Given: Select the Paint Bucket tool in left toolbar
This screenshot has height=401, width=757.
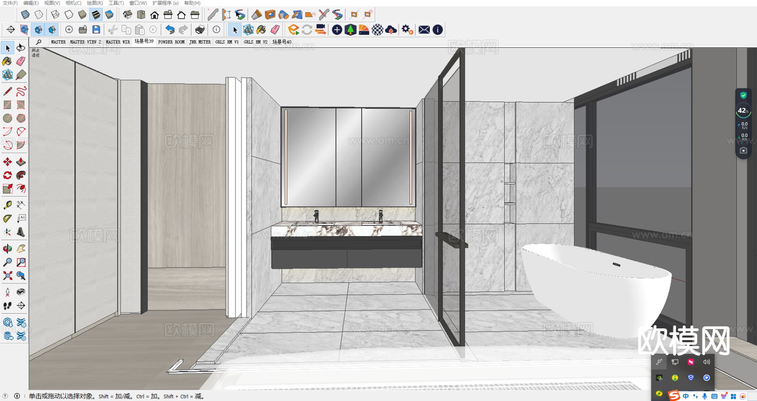Looking at the screenshot, I should 7,62.
